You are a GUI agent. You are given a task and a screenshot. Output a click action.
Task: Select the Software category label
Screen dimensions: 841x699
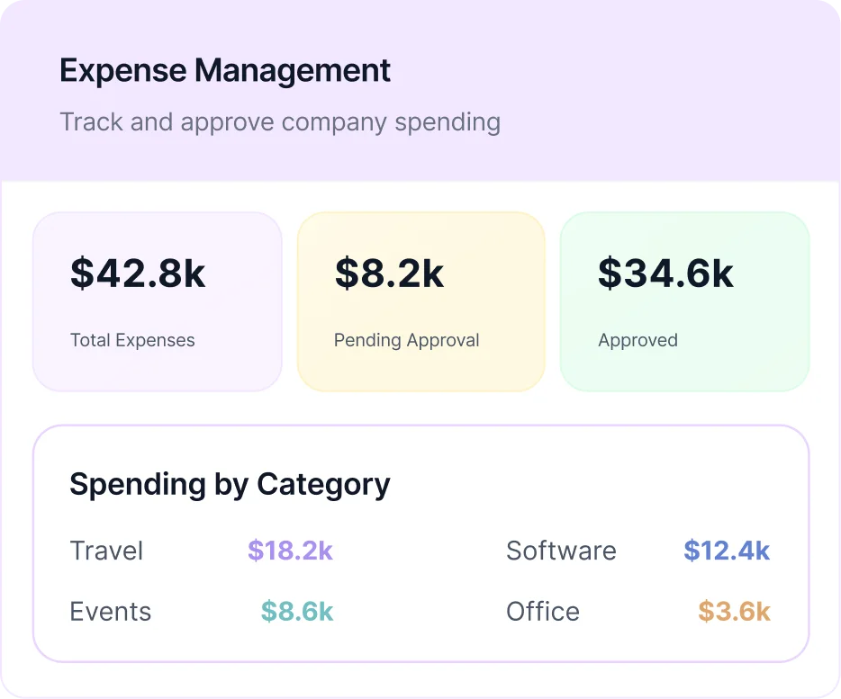pyautogui.click(x=561, y=551)
